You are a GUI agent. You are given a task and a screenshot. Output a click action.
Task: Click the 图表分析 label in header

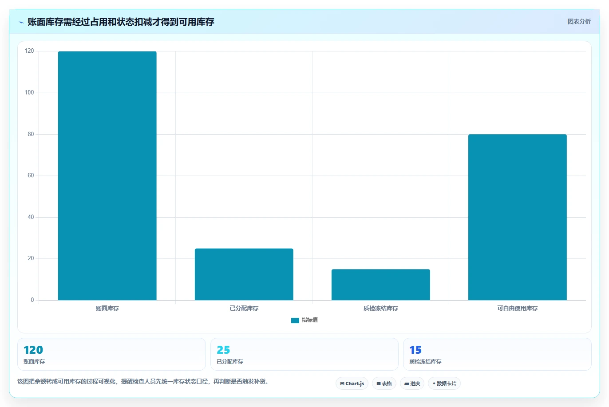click(579, 21)
